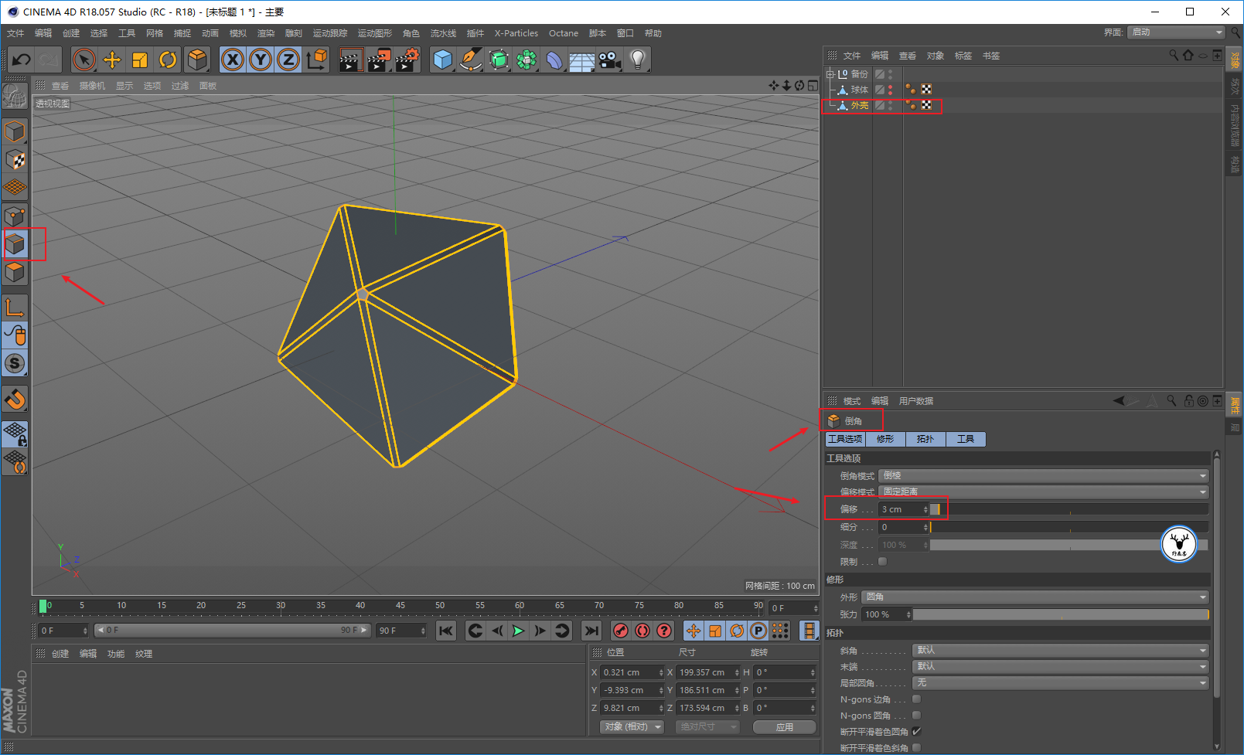Switch to Edges mode

[15, 244]
